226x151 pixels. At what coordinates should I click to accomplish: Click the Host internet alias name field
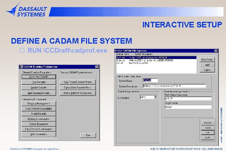click(x=188, y=98)
